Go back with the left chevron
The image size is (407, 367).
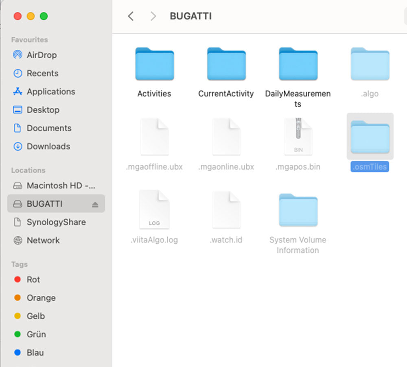coord(131,16)
